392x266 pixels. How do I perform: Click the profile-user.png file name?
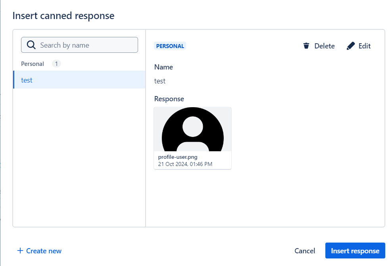177,157
